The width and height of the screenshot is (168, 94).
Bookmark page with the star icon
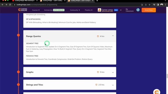pyautogui.click(x=150, y=5)
